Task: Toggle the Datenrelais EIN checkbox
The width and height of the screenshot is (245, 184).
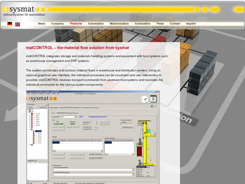Action: (x=97, y=122)
